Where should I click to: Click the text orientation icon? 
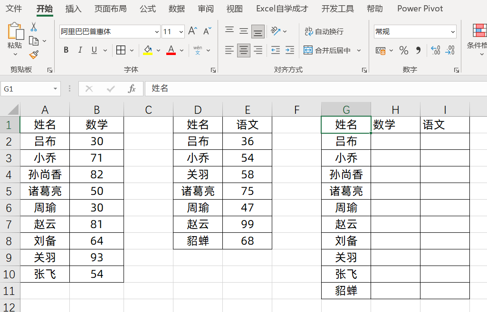[x=276, y=31]
